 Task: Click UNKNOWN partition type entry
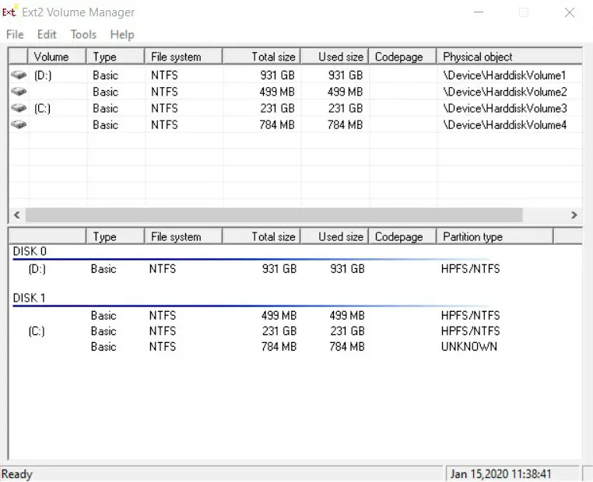469,347
